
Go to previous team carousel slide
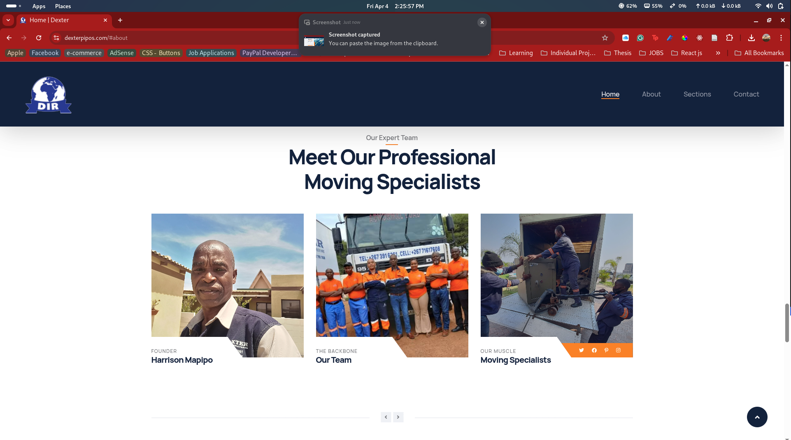[386, 417]
